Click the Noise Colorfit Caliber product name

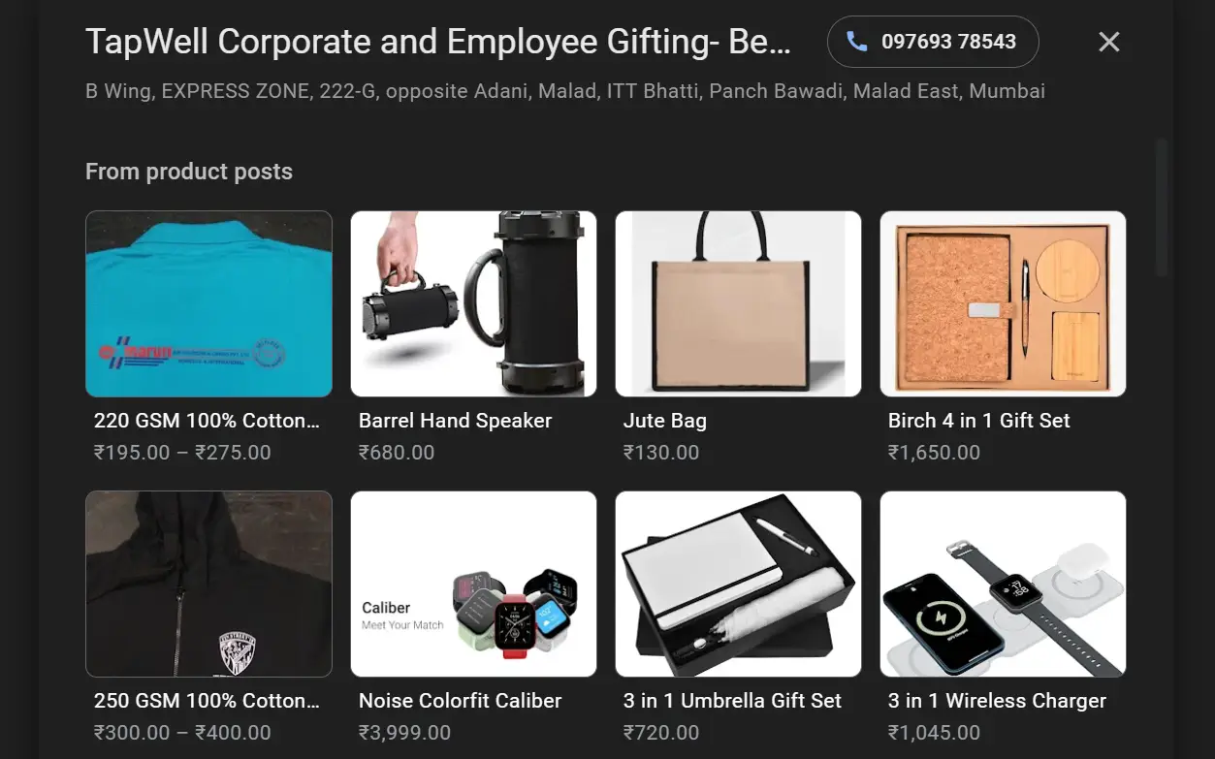point(460,701)
